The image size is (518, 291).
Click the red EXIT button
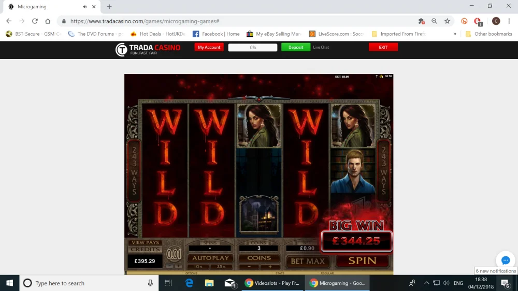coord(383,47)
